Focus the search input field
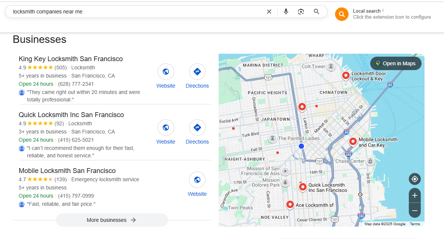Screen dimensions: 444x239 pyautogui.click(x=135, y=12)
